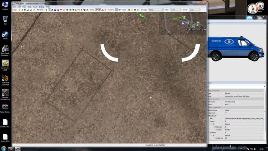Open the Help menu
The width and height of the screenshot is (268, 151).
coord(48,7)
